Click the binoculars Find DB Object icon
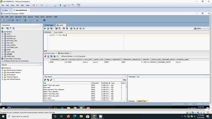This screenshot has height=119, width=212. pos(44,20)
